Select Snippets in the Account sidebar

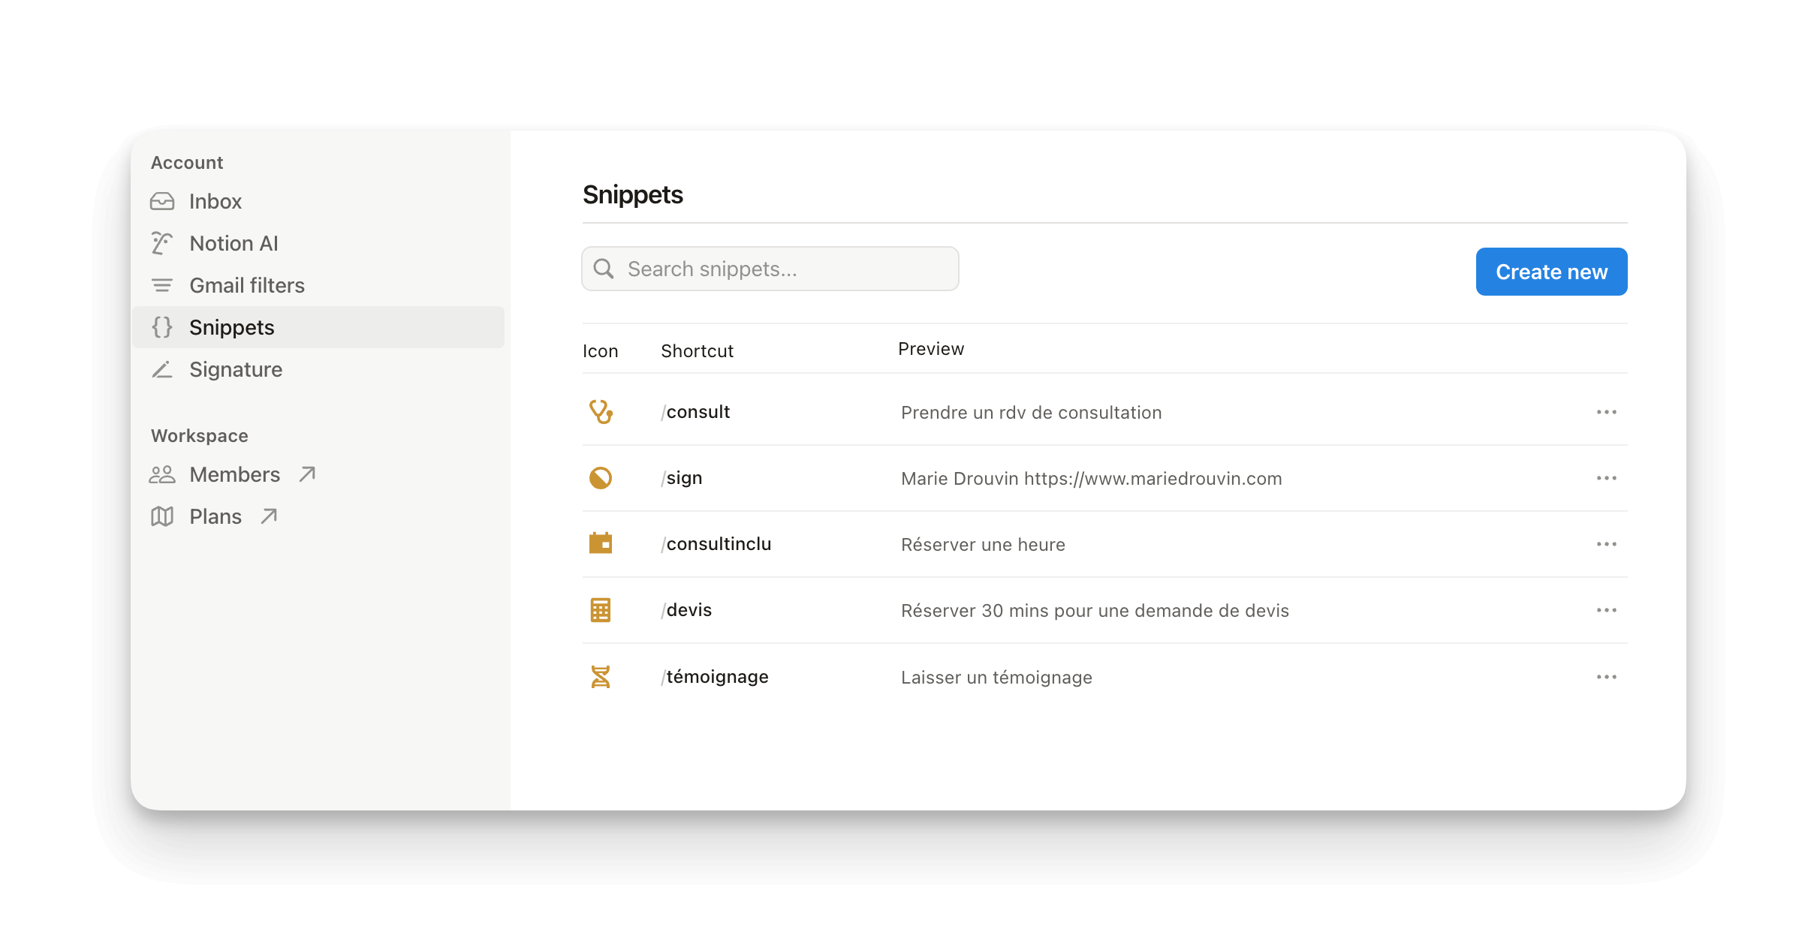click(231, 327)
